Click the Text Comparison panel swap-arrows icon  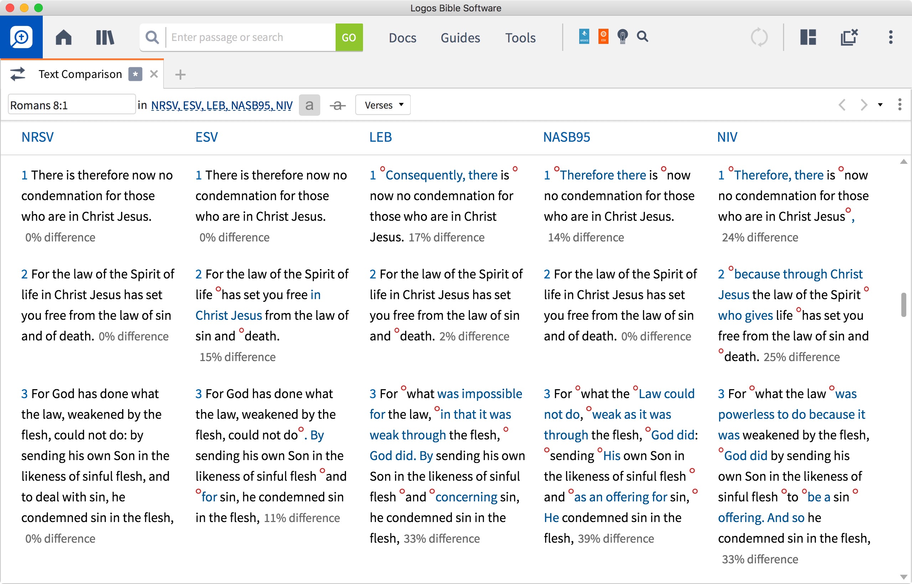coord(18,74)
